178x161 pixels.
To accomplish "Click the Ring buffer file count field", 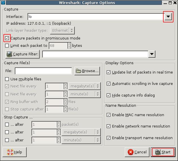I will tap(55, 102).
